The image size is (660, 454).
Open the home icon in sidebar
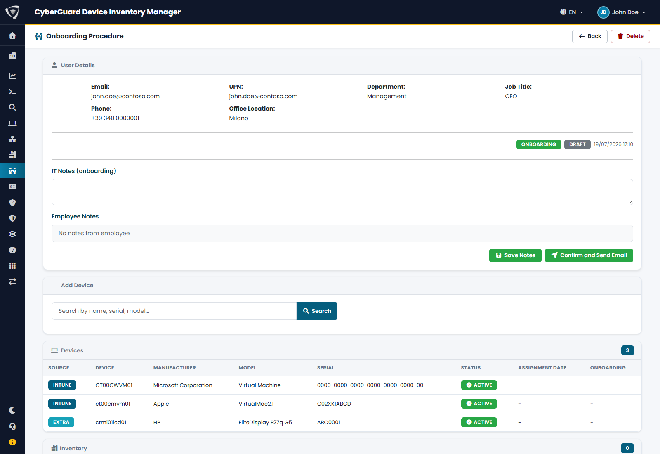click(x=12, y=35)
